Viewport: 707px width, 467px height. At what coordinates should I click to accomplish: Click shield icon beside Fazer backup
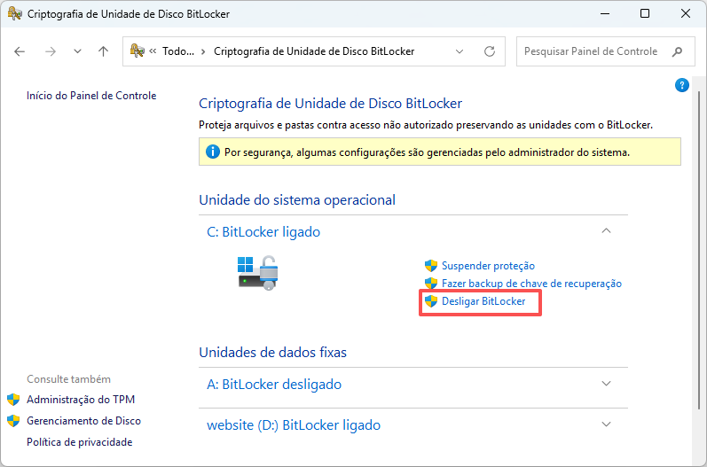(x=431, y=284)
